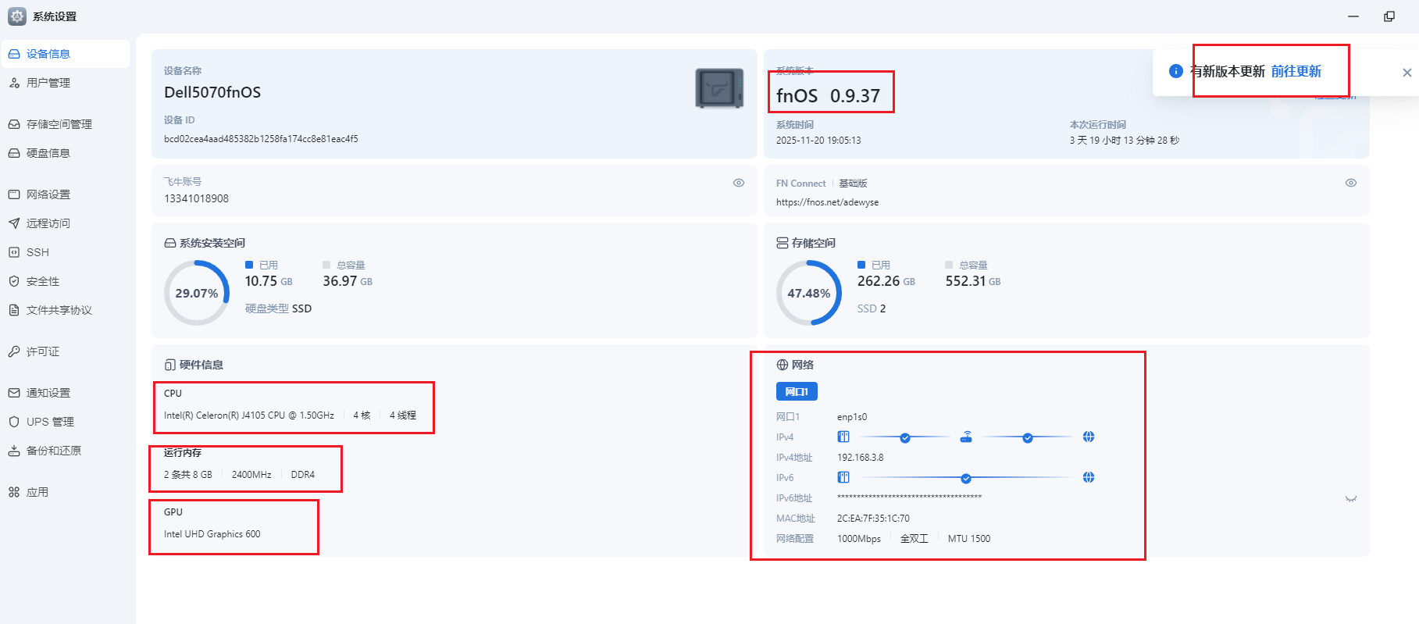Click system time 2025-11-20 19:05:13

(818, 141)
